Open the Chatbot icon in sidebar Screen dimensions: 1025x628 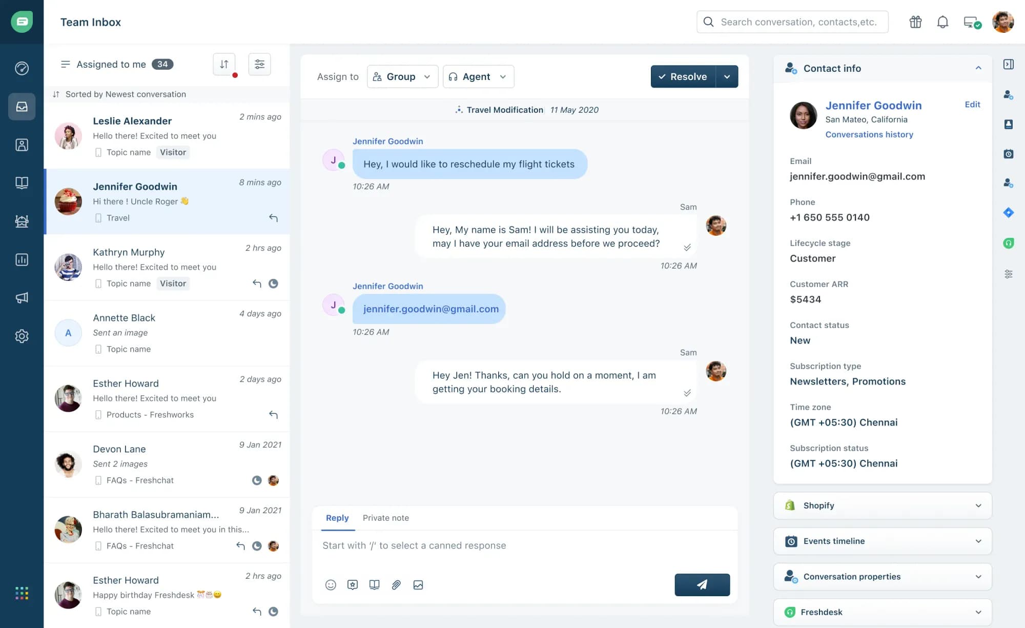pos(22,221)
